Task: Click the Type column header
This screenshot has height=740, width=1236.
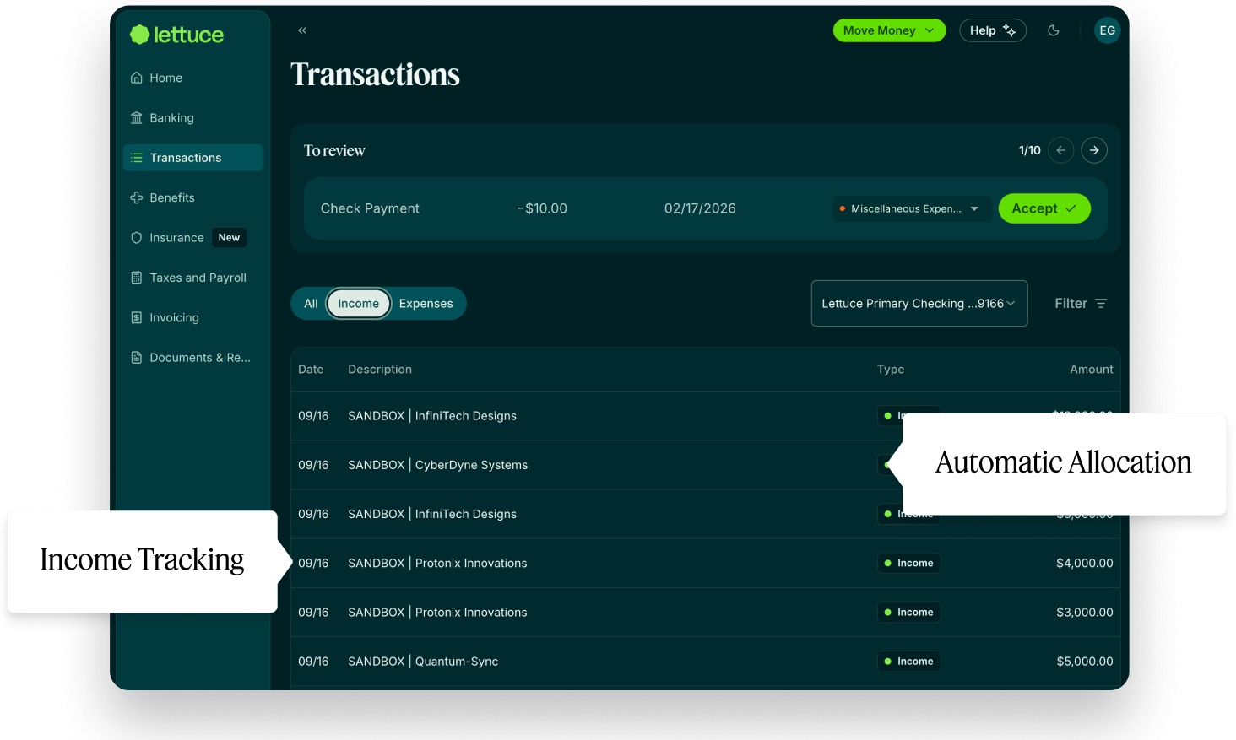Action: click(891, 370)
